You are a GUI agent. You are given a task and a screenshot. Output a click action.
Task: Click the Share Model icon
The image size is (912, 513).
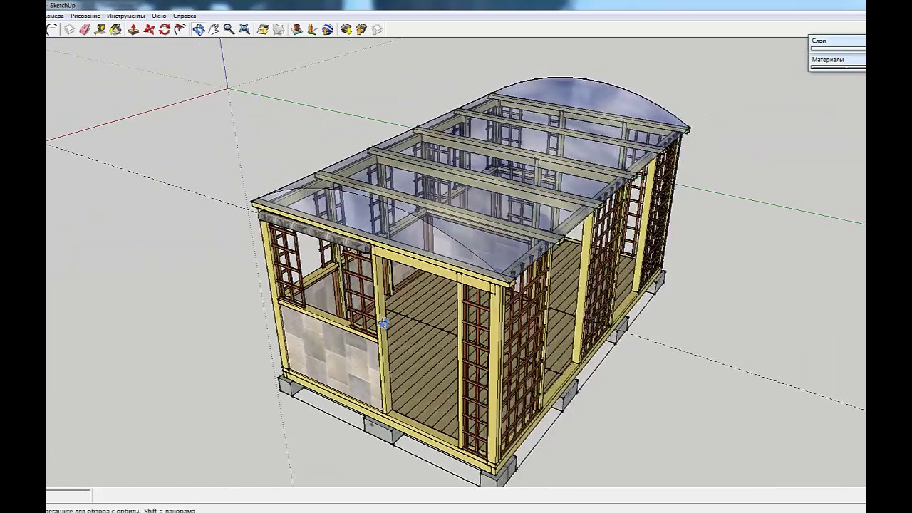361,29
